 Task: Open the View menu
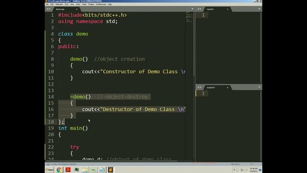[x=72, y=4]
